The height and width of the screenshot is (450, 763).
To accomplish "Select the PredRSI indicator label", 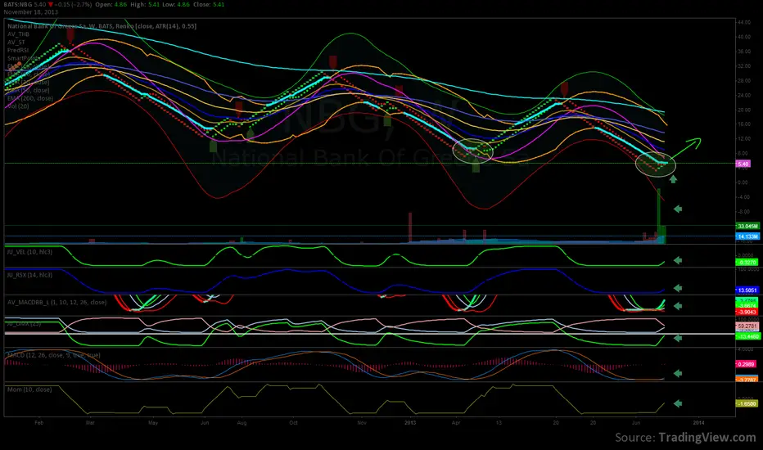I will 18,50.
